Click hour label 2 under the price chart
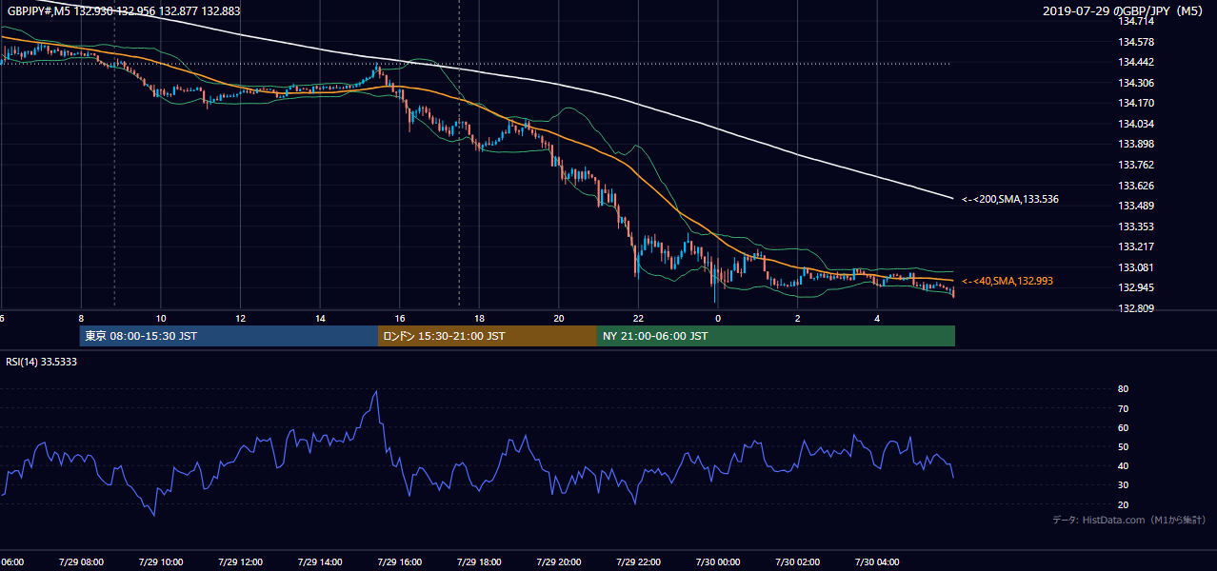 [798, 319]
